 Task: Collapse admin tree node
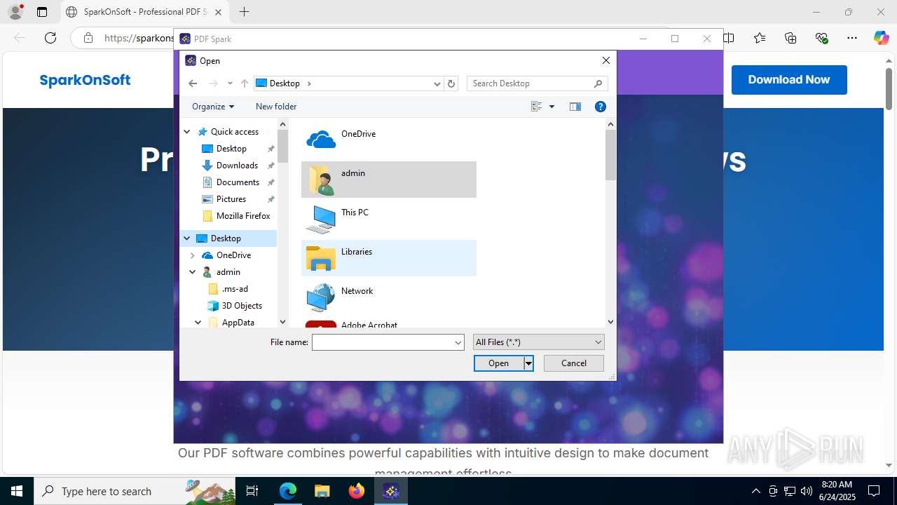[x=193, y=272]
